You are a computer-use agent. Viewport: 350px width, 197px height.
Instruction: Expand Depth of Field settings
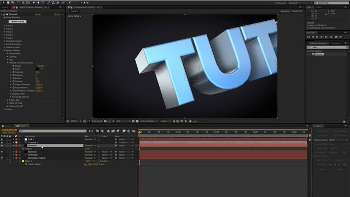click(7, 103)
